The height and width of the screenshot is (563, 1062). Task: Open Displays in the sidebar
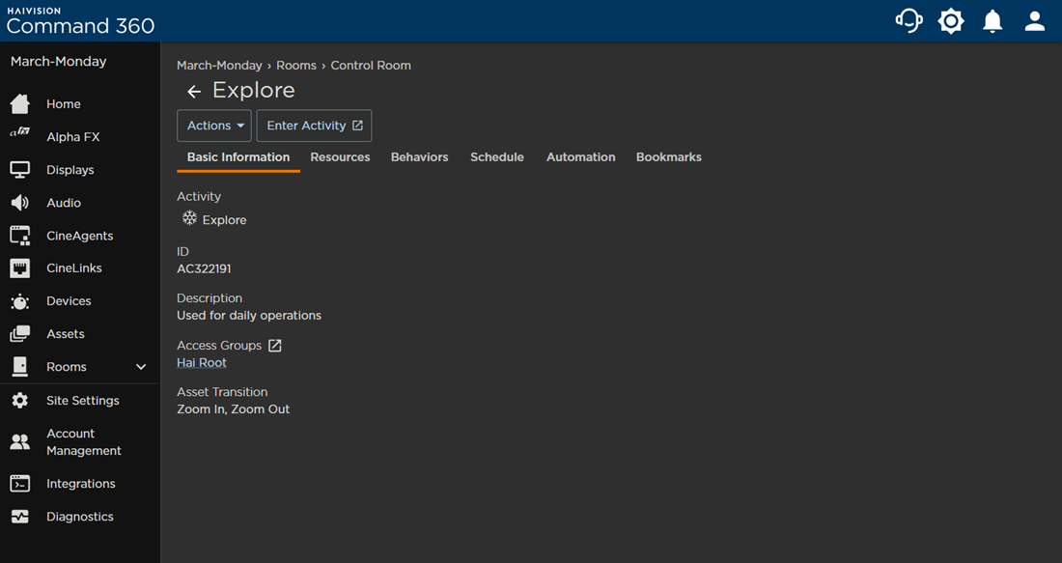(70, 170)
